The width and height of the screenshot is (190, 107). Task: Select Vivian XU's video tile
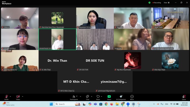132,39
